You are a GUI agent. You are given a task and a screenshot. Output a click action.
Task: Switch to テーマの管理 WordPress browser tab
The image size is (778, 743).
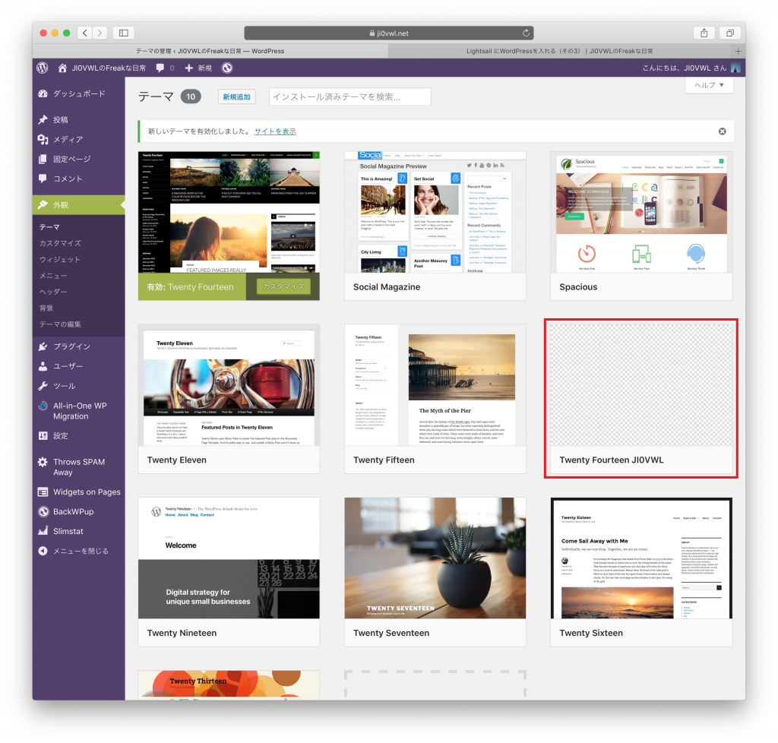(x=210, y=51)
